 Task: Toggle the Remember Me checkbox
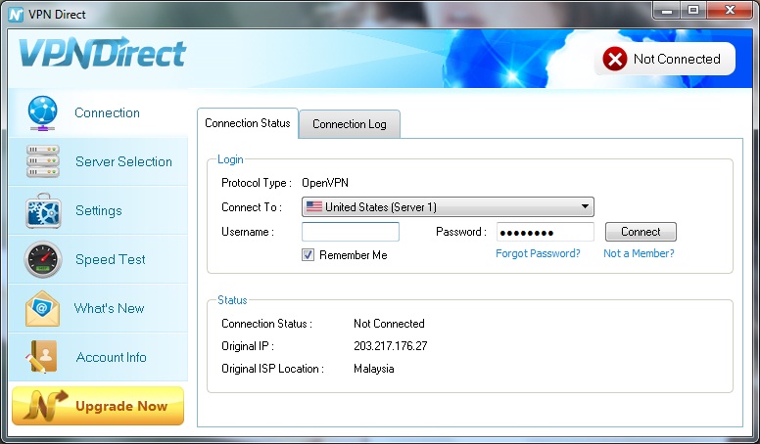308,254
